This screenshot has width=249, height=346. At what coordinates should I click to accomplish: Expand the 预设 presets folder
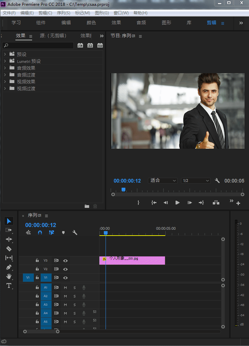5,54
